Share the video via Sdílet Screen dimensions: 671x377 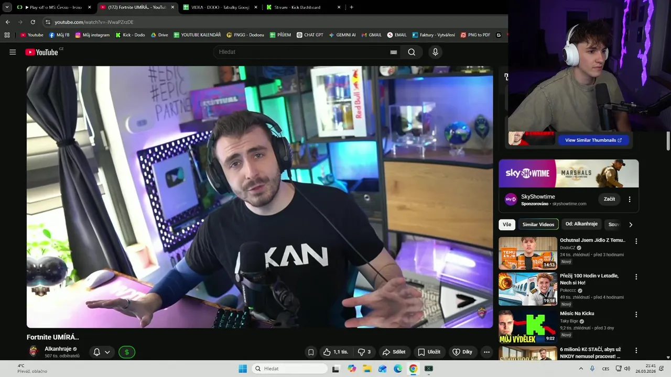[394, 352]
